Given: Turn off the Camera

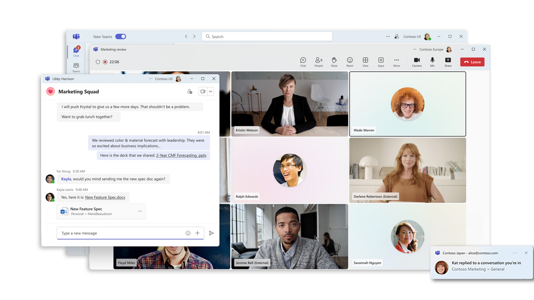Looking at the screenshot, I should [416, 61].
